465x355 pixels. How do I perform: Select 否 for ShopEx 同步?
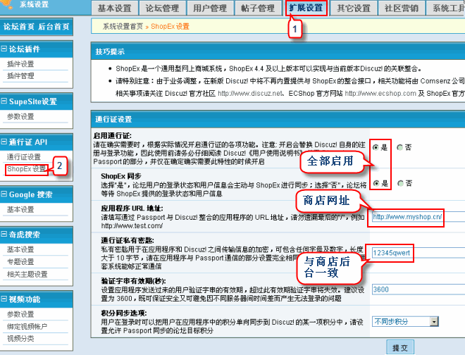[x=399, y=183]
